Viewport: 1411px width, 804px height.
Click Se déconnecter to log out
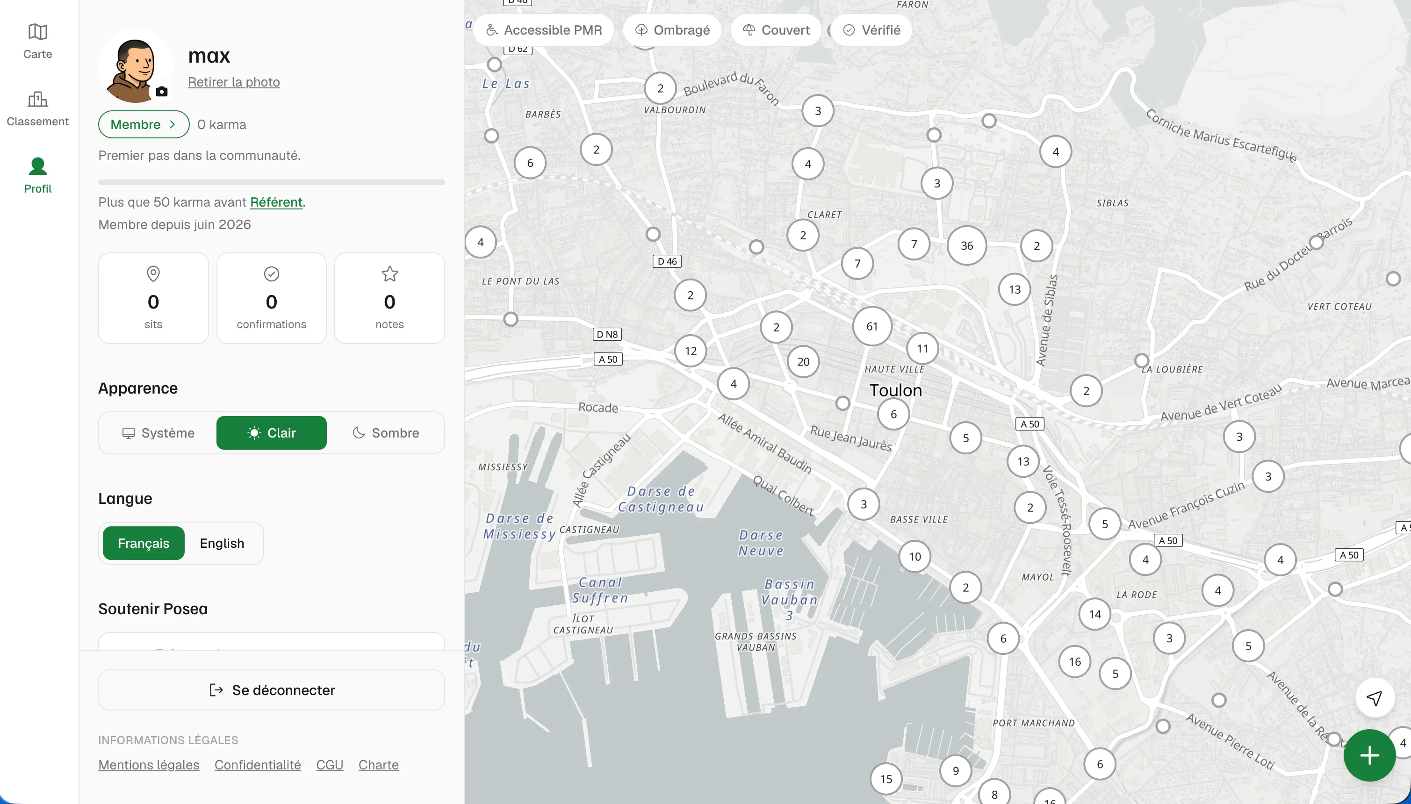coord(271,690)
